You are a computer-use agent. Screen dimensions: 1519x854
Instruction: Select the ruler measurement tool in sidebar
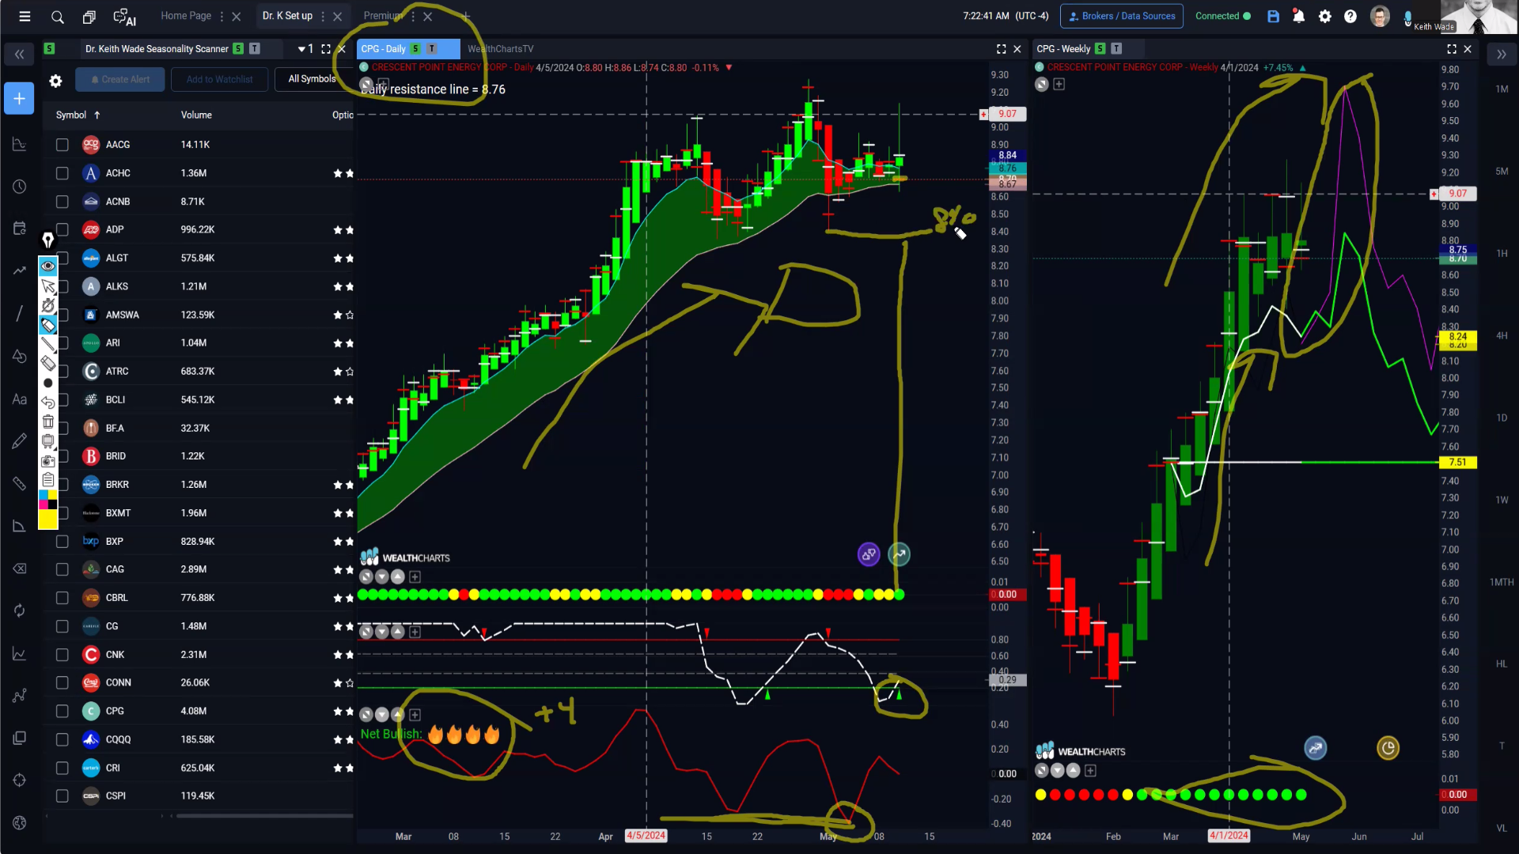click(19, 483)
